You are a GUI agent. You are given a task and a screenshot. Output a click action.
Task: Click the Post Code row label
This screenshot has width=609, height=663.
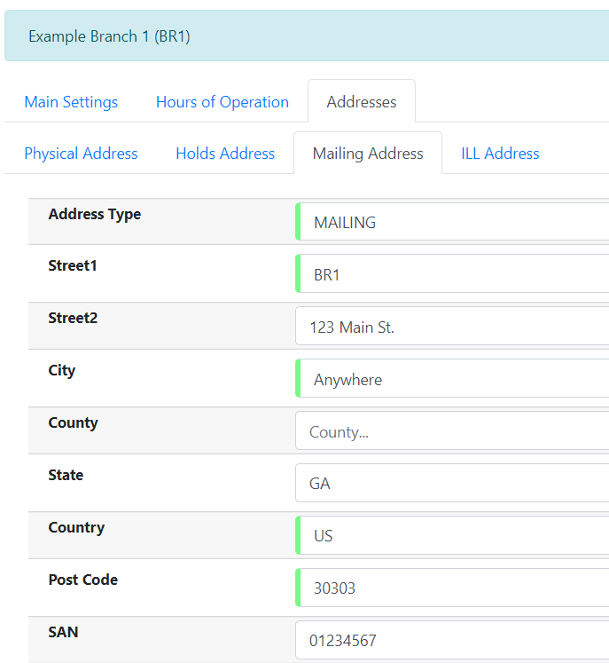pyautogui.click(x=83, y=580)
